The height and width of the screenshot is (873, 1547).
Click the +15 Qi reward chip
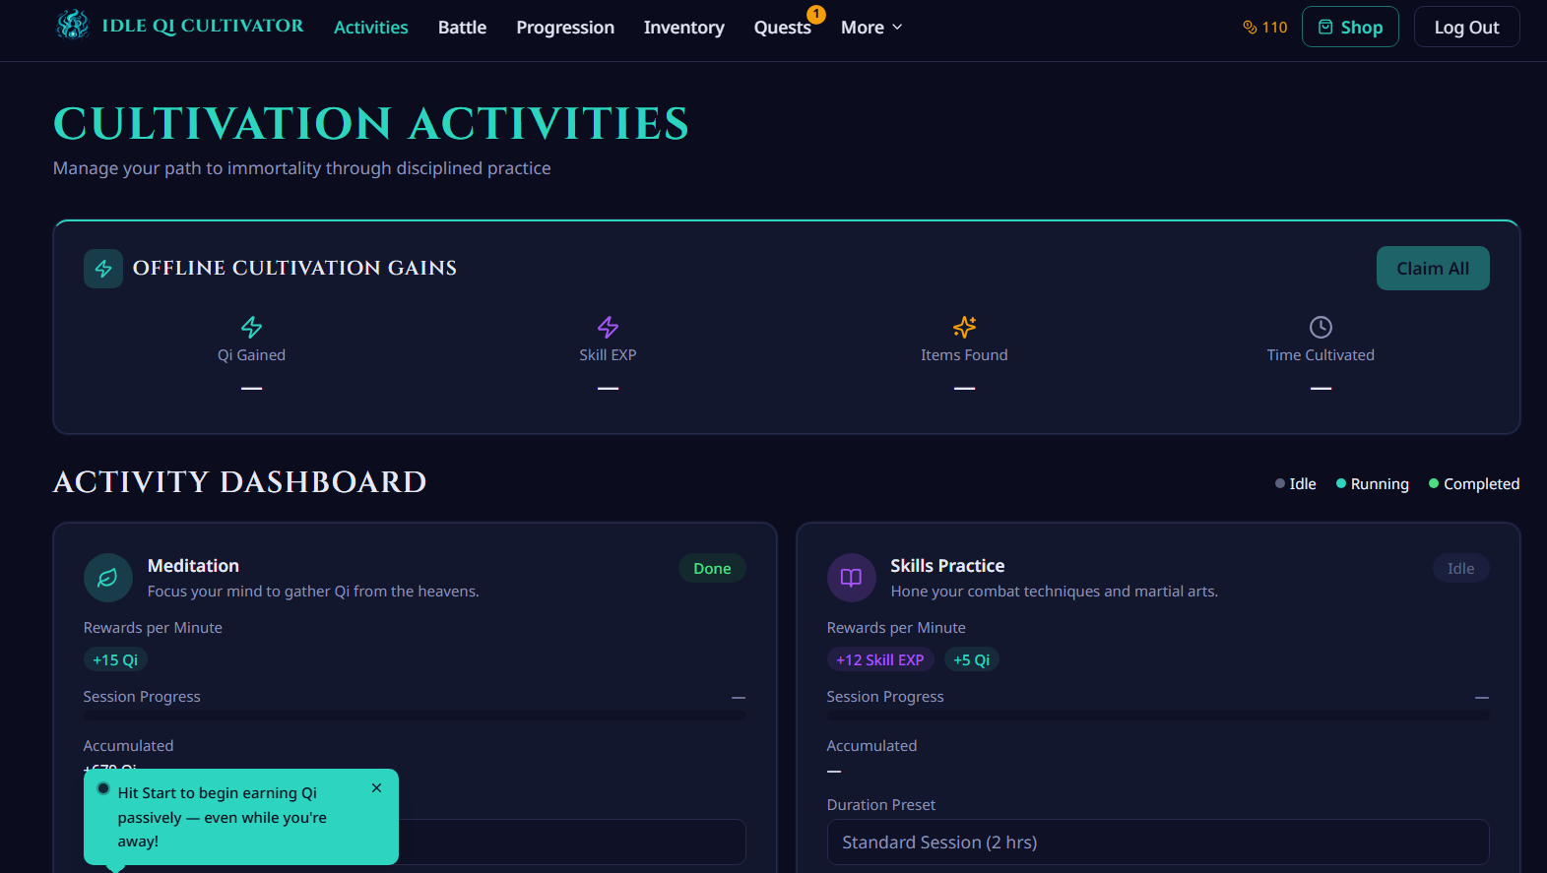pyautogui.click(x=115, y=660)
